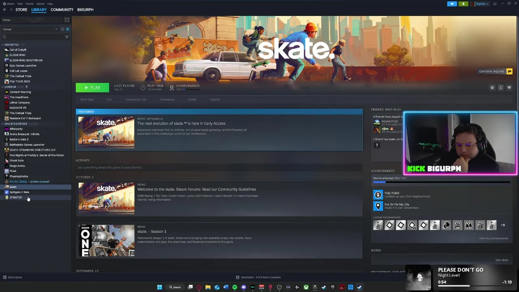Viewport: 519px width, 292px height.
Task: Open the View menu
Action: point(20,4)
